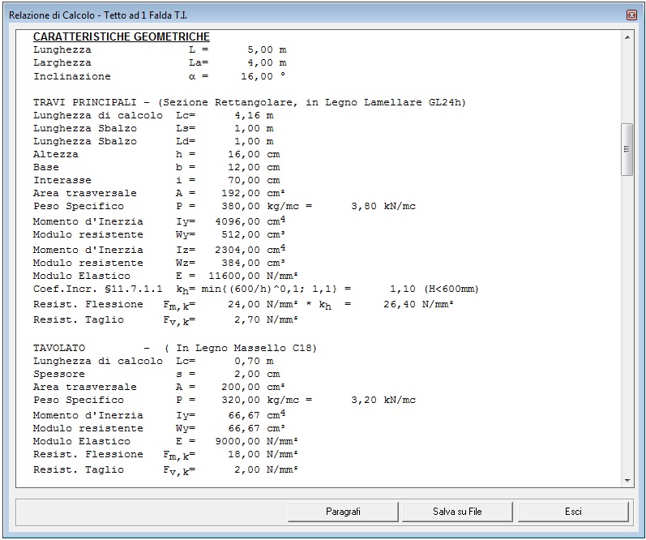Click the Inclinazione 16,00 ° line
The width and height of the screenshot is (646, 540).
click(x=160, y=76)
